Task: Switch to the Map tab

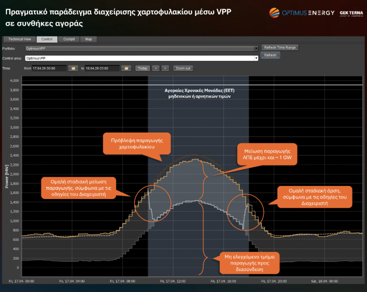Action: point(89,39)
